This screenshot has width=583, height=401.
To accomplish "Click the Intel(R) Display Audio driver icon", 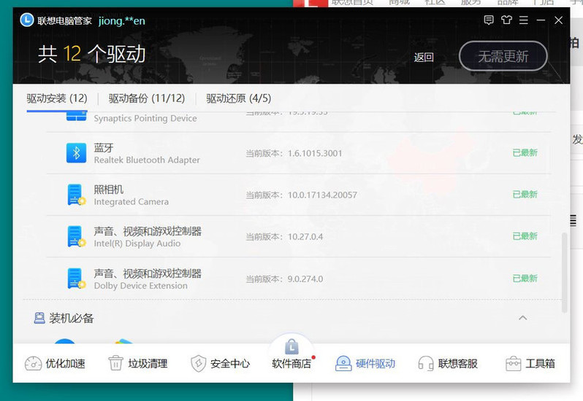I will point(76,237).
